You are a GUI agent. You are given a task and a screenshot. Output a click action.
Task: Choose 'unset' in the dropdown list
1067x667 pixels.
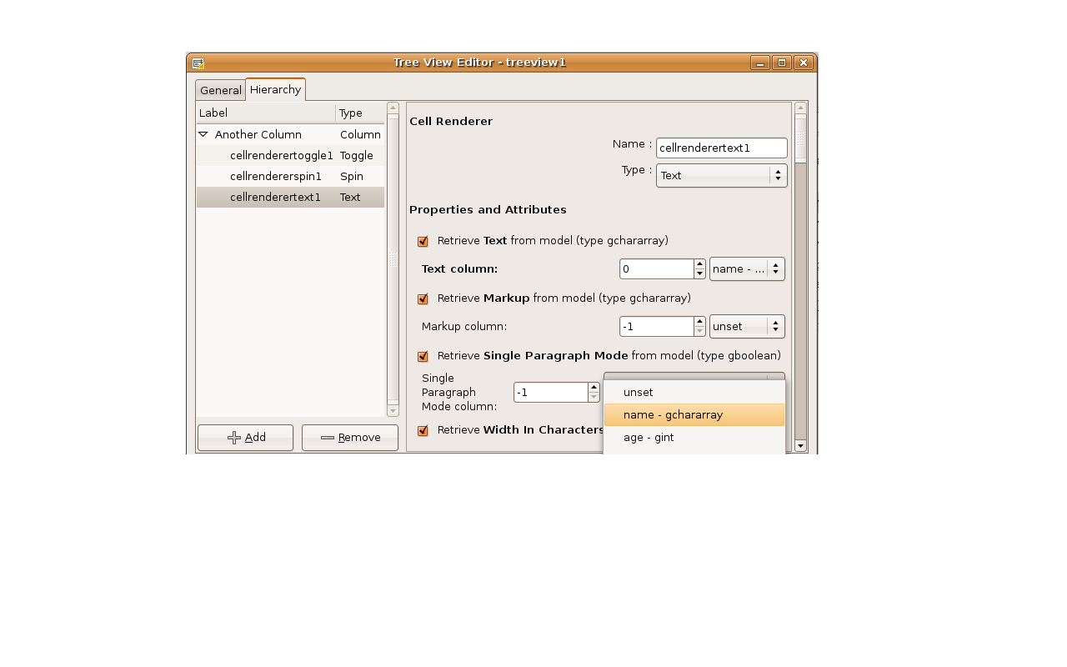coord(694,392)
